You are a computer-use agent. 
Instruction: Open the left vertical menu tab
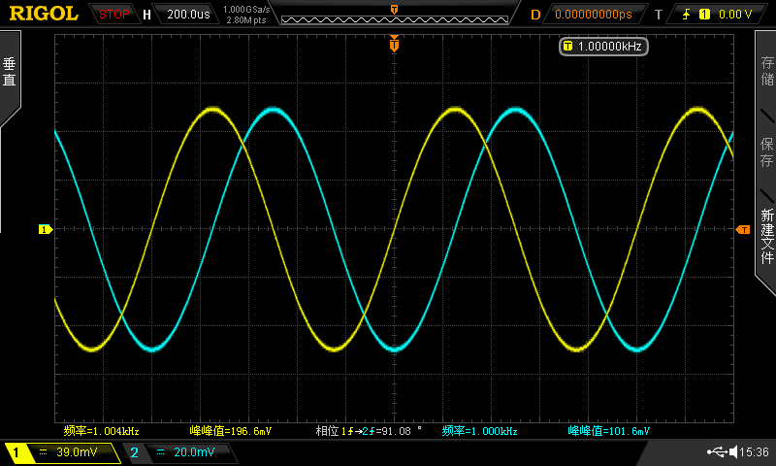point(10,72)
